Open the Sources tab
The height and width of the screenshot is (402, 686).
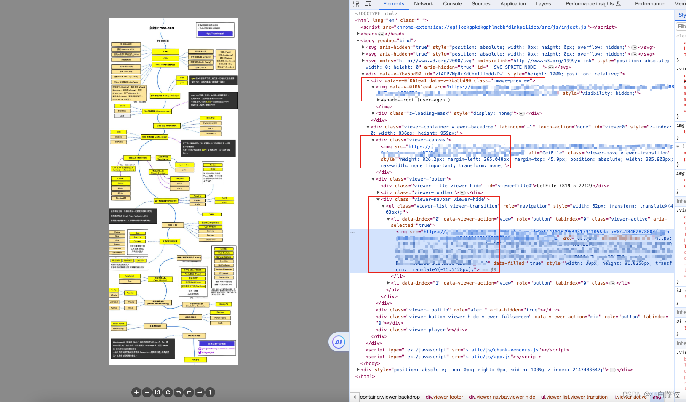click(481, 4)
